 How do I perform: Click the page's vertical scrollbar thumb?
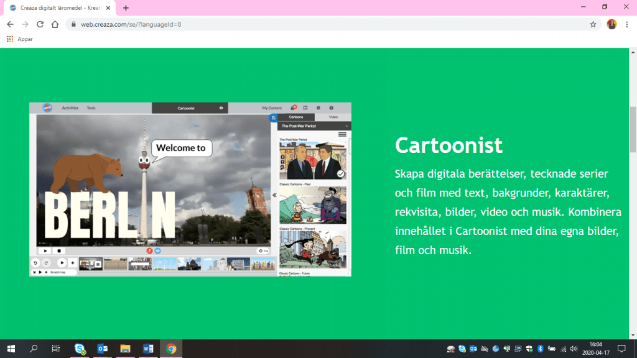pos(633,130)
